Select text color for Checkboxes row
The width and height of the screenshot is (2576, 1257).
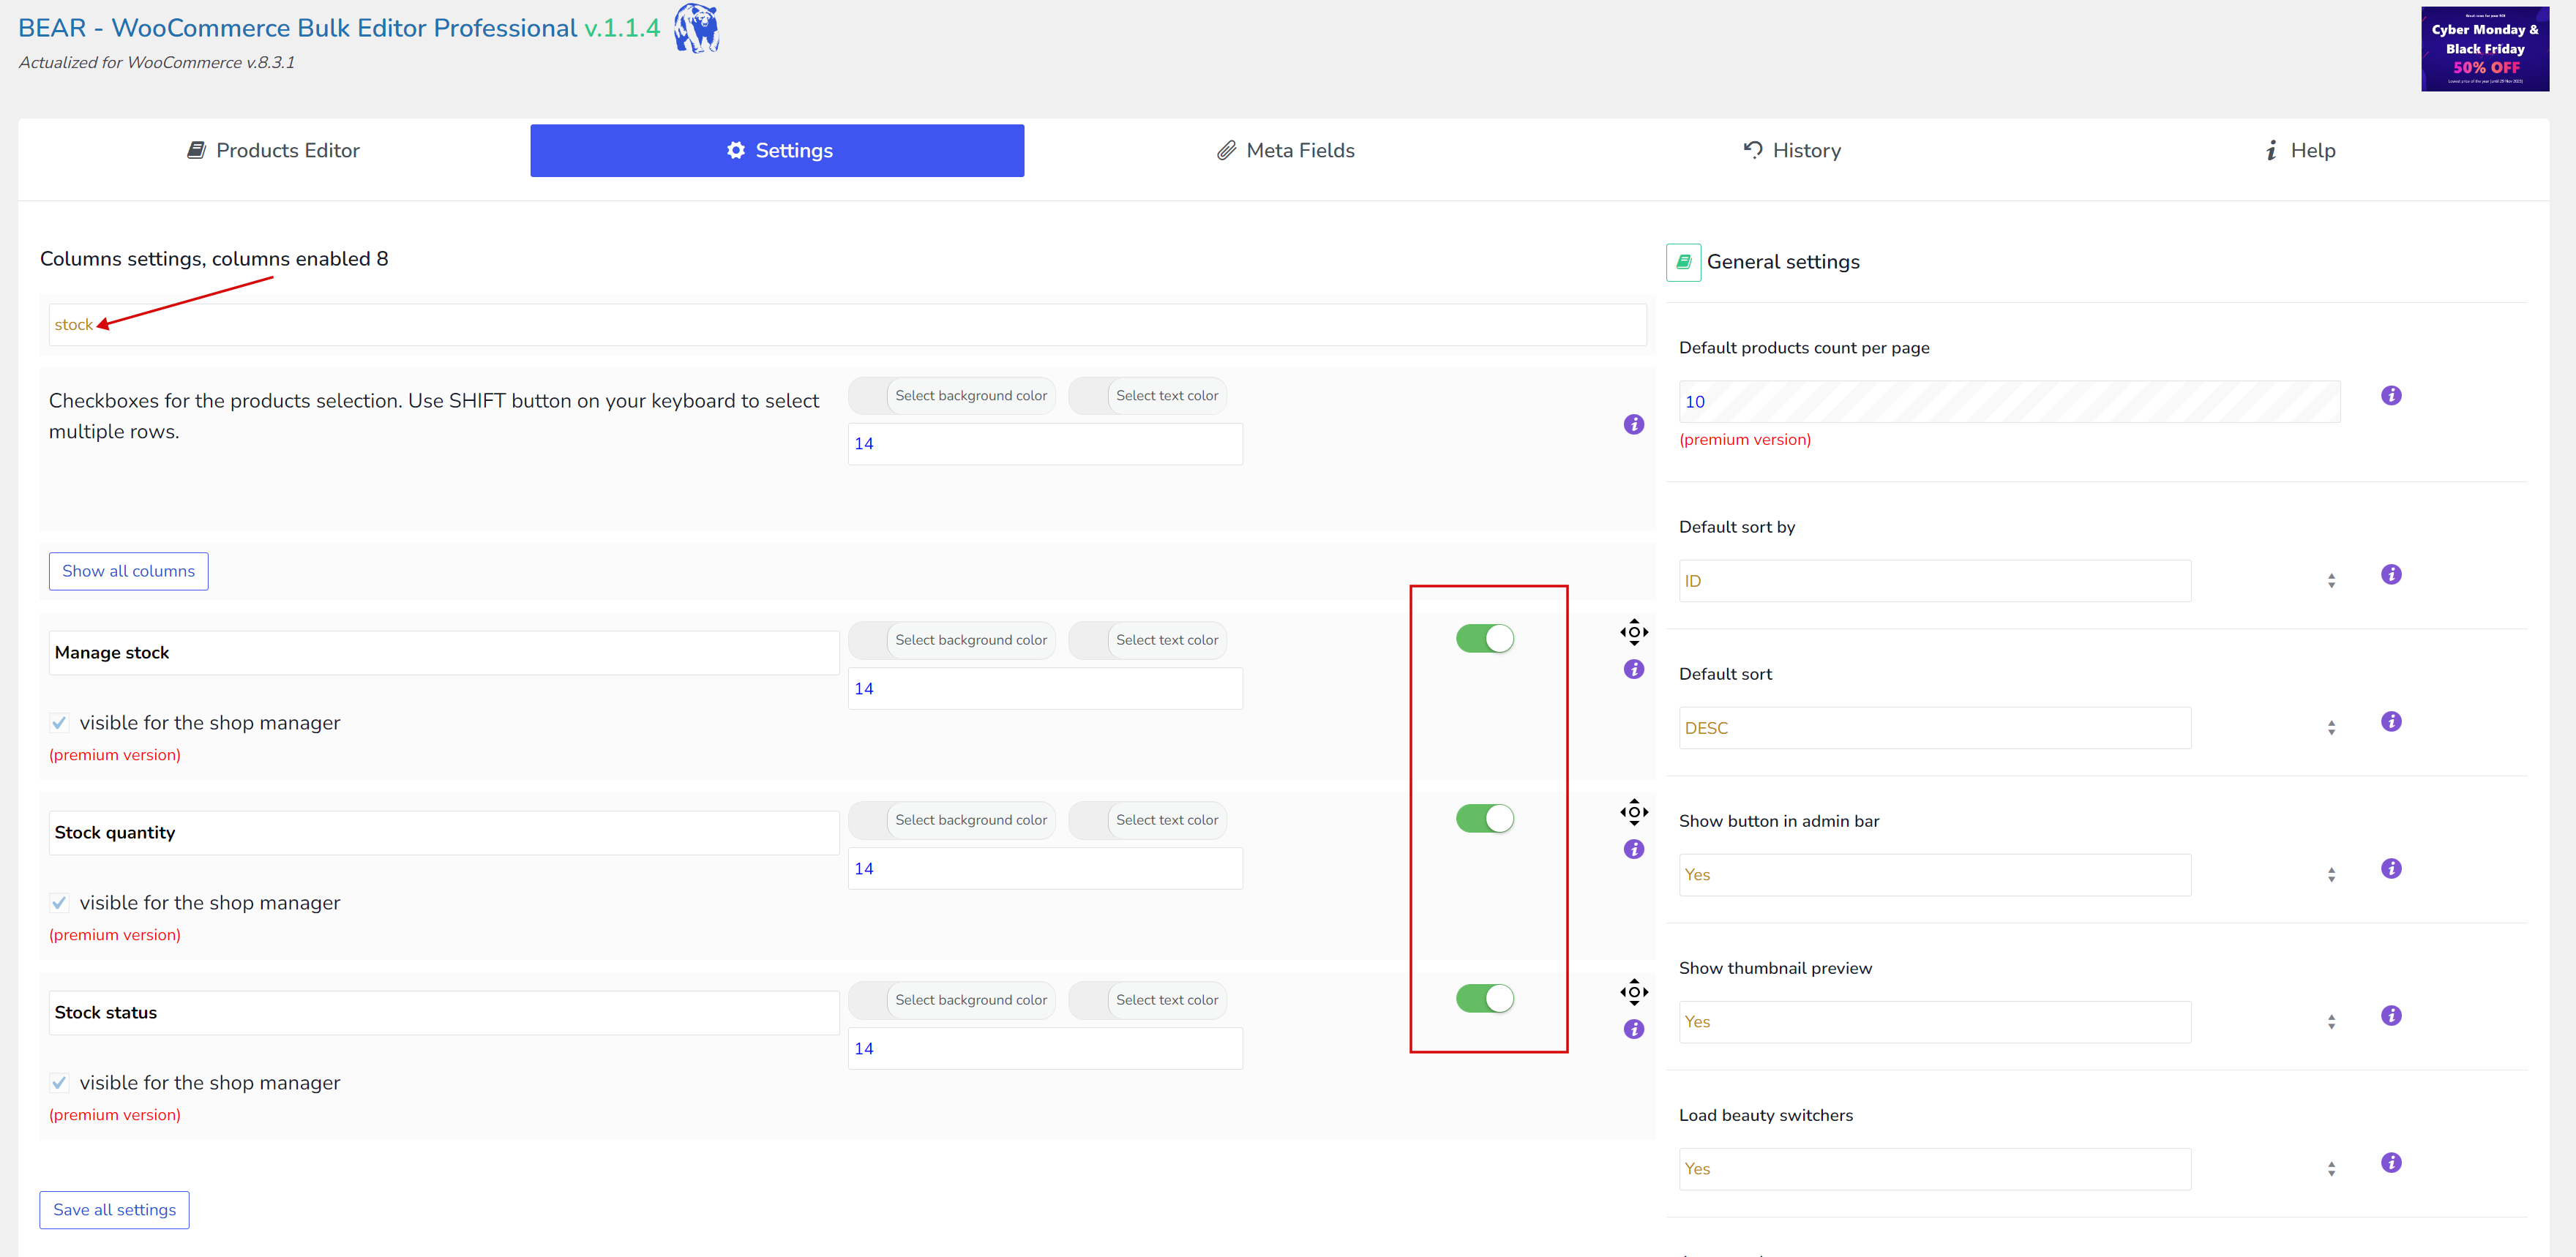click(x=1147, y=396)
